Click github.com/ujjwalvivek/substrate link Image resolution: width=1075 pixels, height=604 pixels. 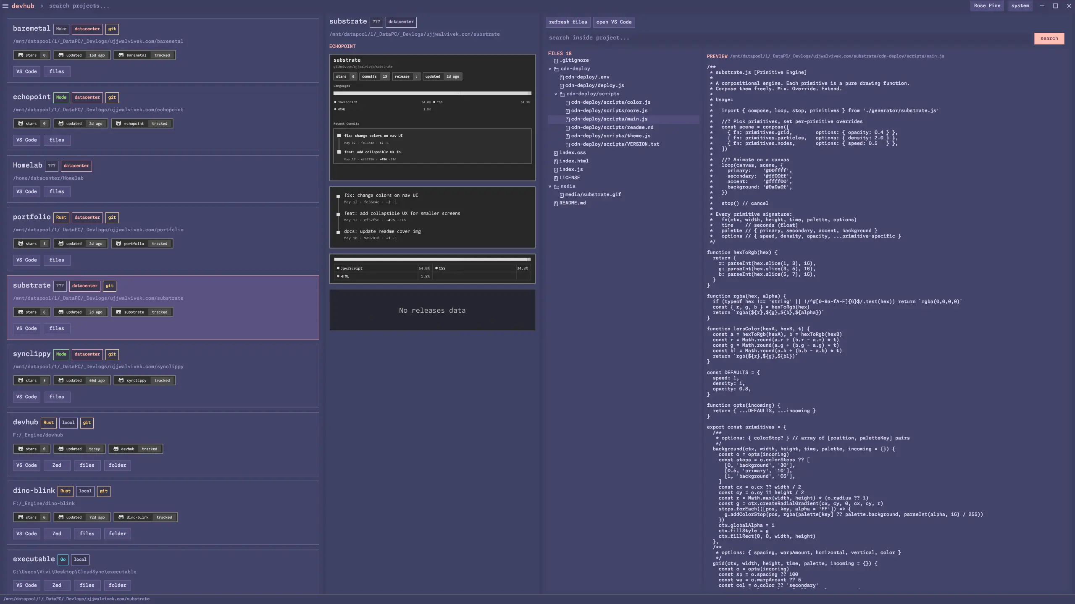pyautogui.click(x=363, y=66)
